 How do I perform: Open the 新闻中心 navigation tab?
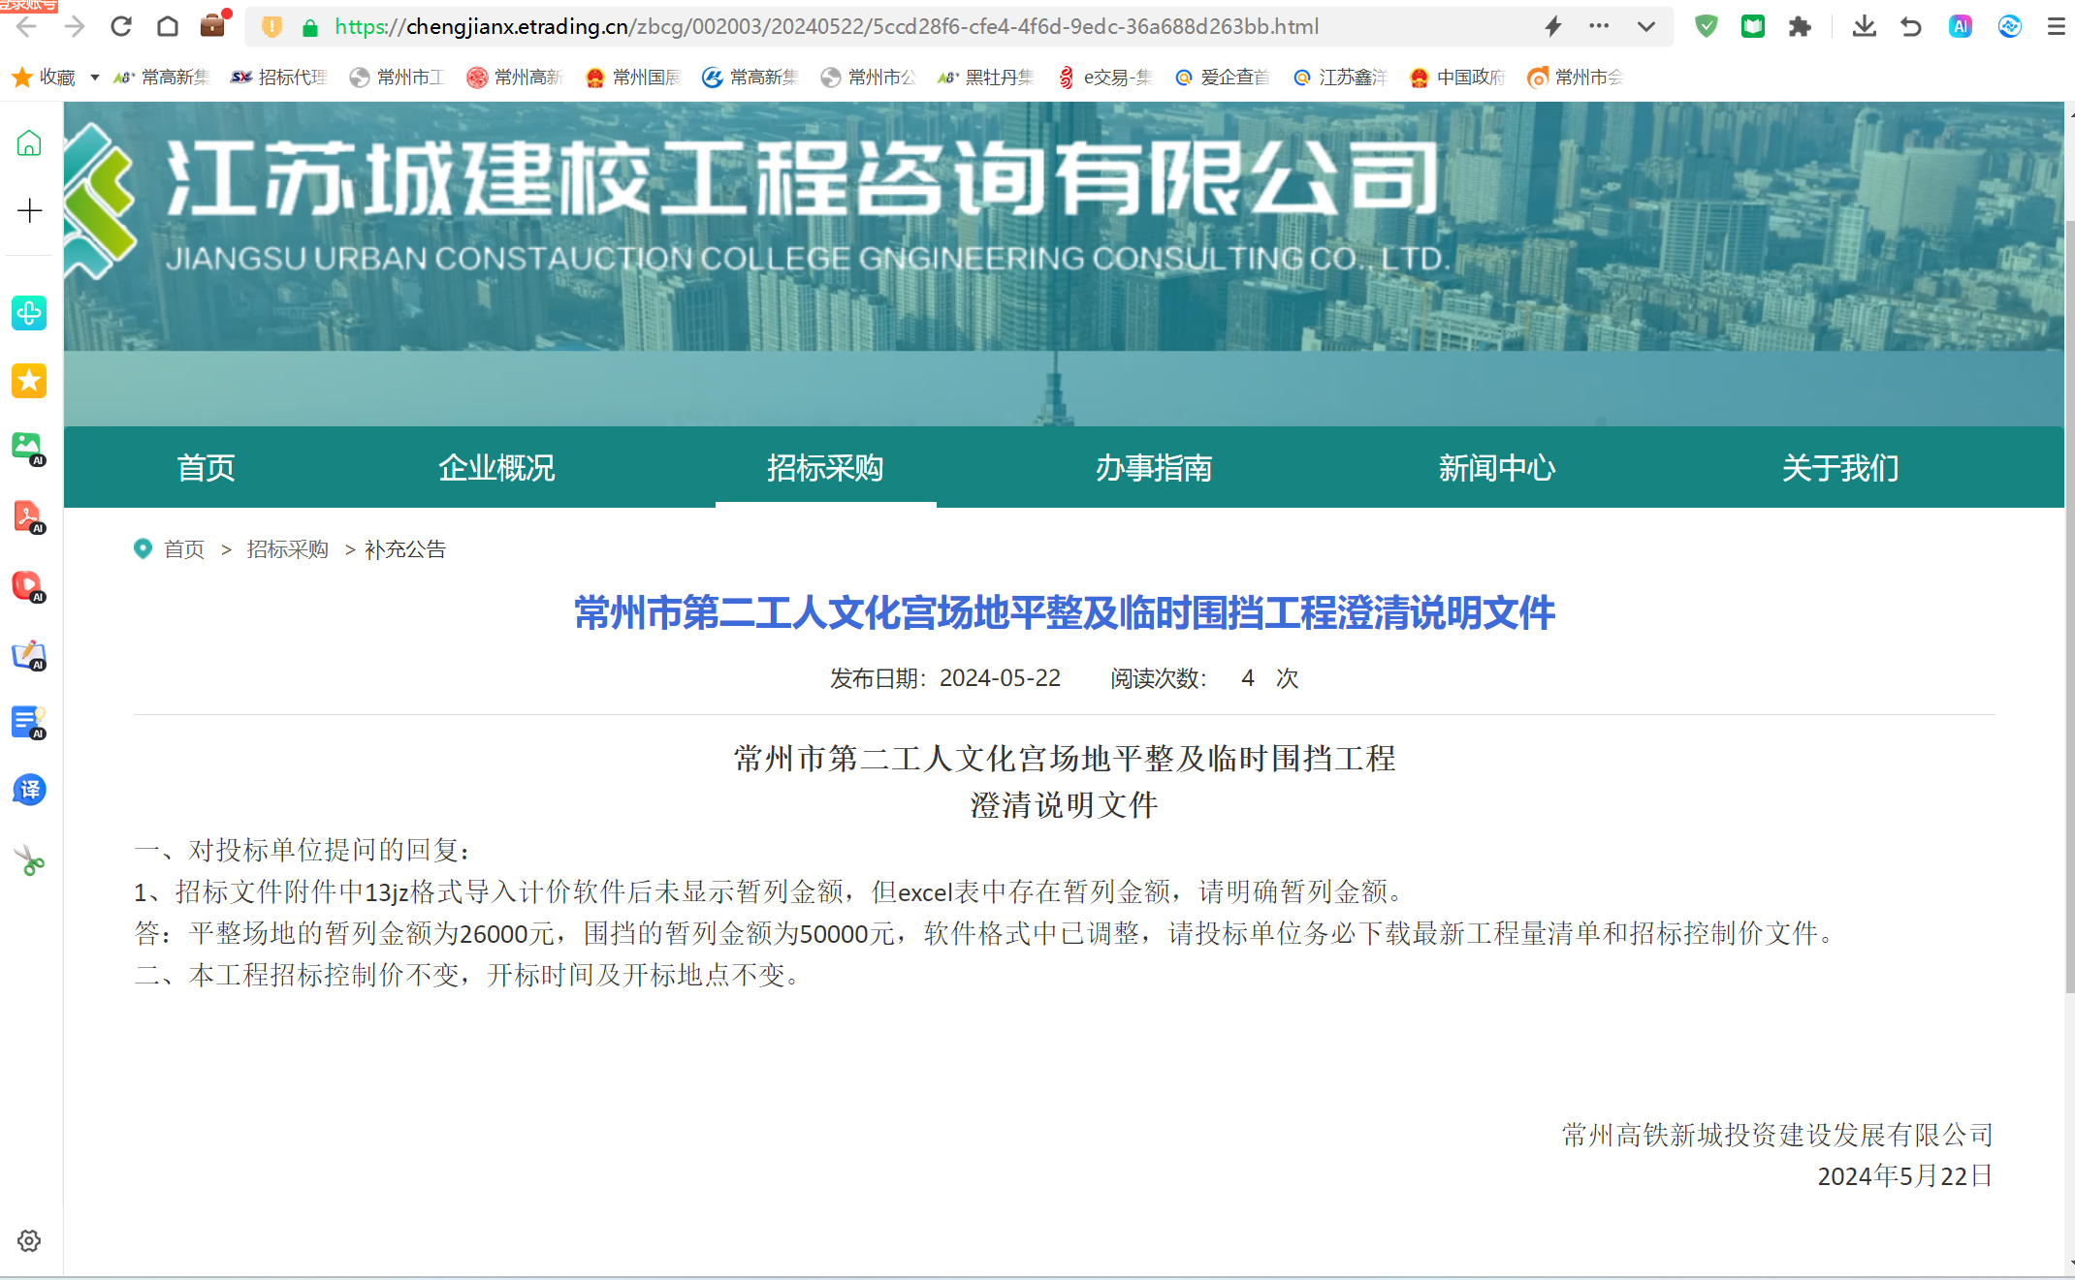click(x=1496, y=468)
